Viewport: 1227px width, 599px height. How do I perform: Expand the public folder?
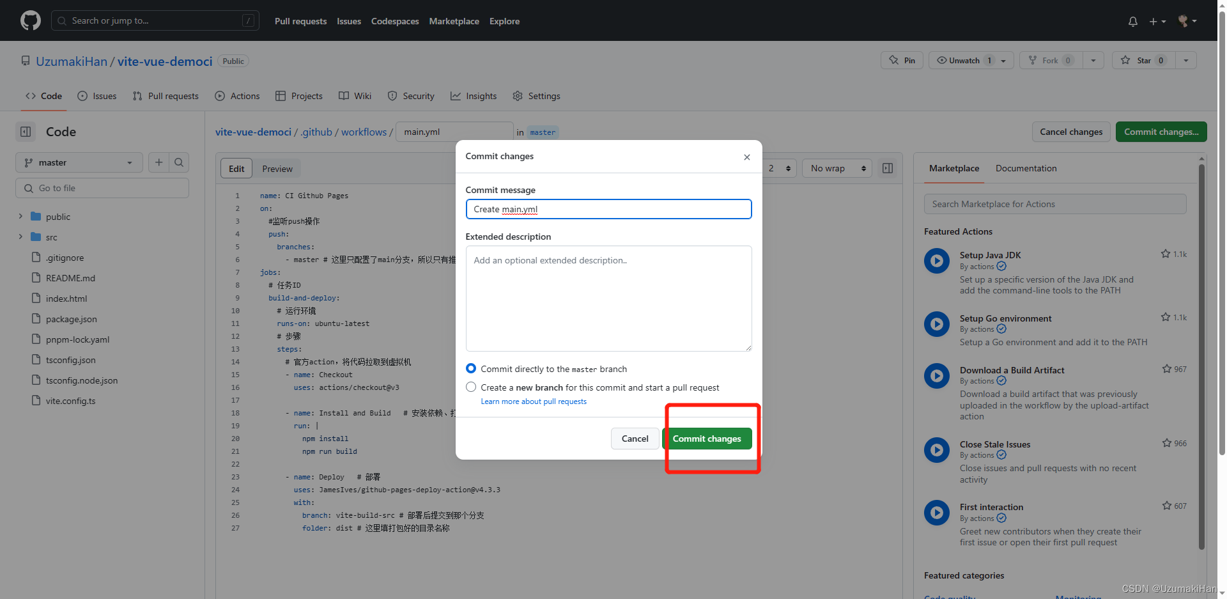point(20,217)
